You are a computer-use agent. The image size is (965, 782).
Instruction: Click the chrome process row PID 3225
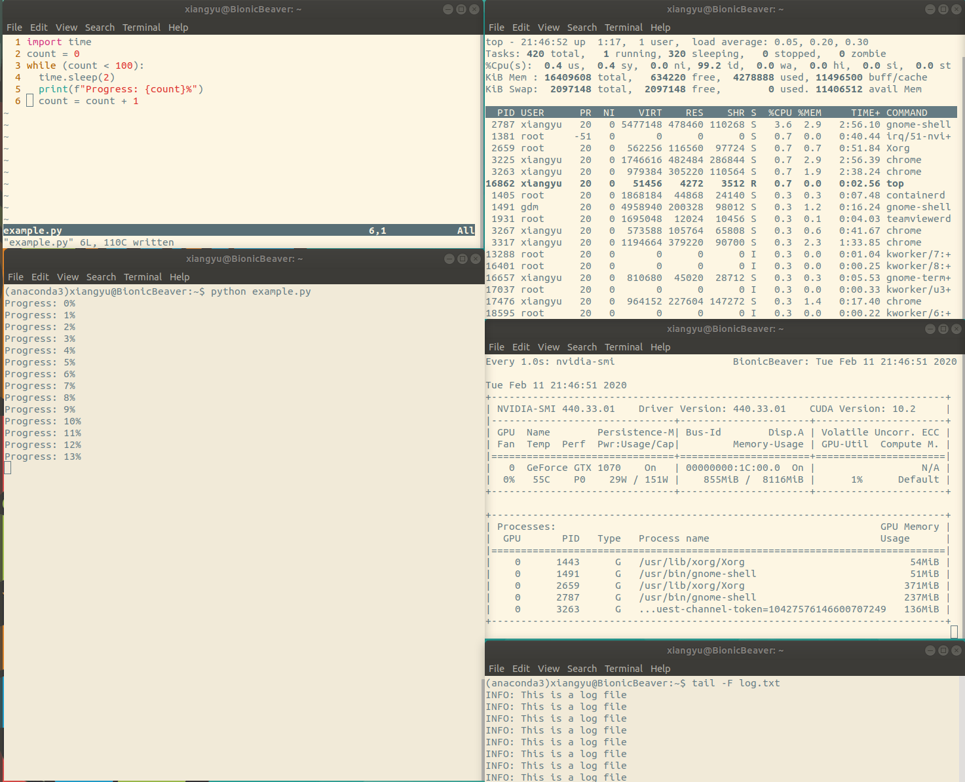coord(721,160)
